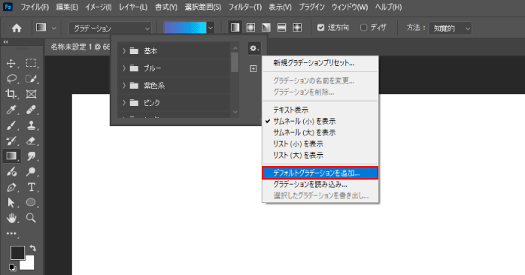The width and height of the screenshot is (525, 275).
Task: Open the tool preset picker dropdown
Action: pos(54,28)
